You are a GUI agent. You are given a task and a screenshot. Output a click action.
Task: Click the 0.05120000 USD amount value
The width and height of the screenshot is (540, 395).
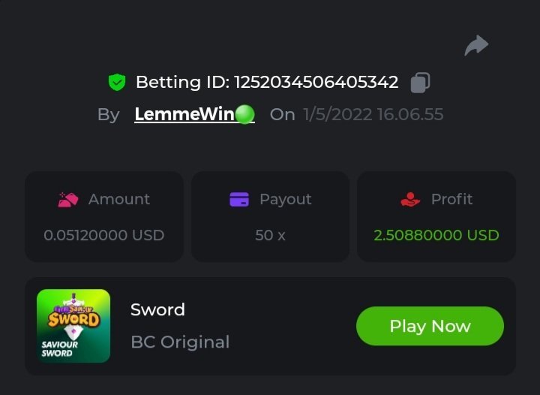point(104,235)
